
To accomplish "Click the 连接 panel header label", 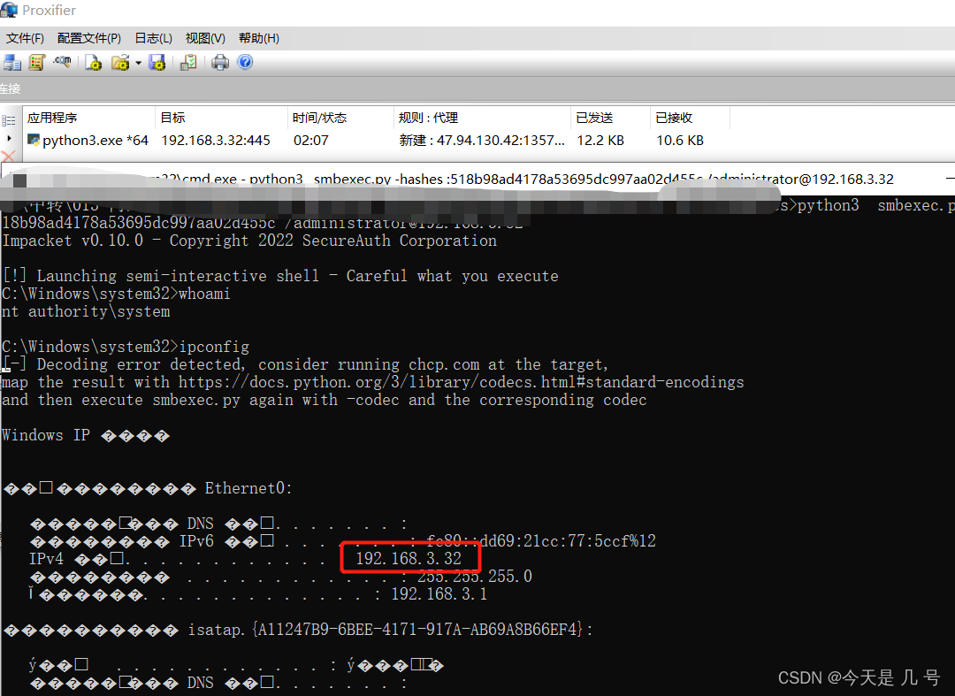I will pos(11,89).
